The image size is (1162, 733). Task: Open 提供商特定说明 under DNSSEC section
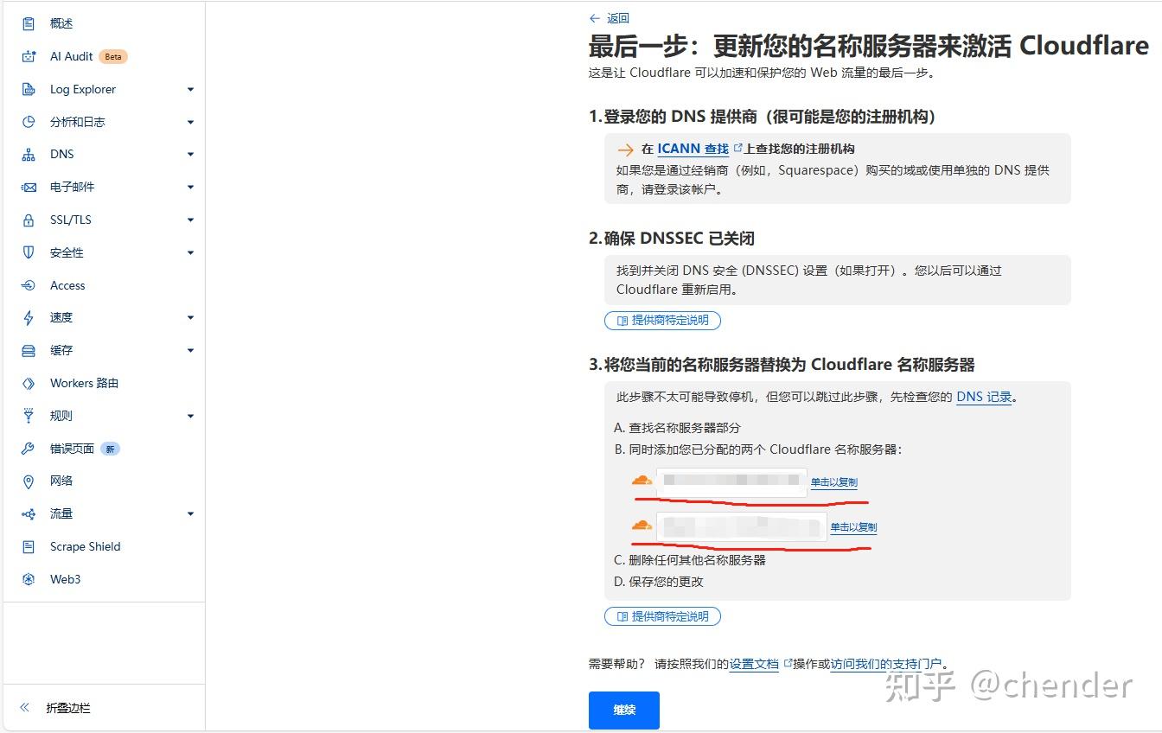[662, 320]
